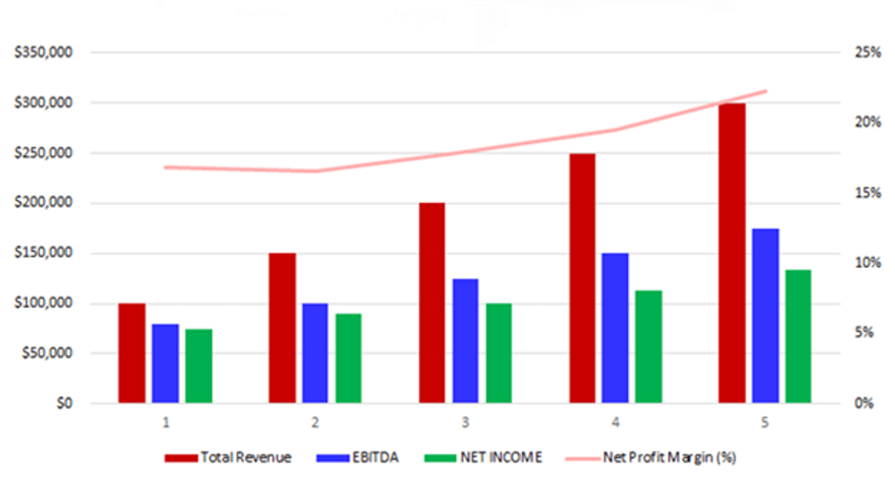
Task: Select the blue EBITDA bar for year 1
Action: 165,364
